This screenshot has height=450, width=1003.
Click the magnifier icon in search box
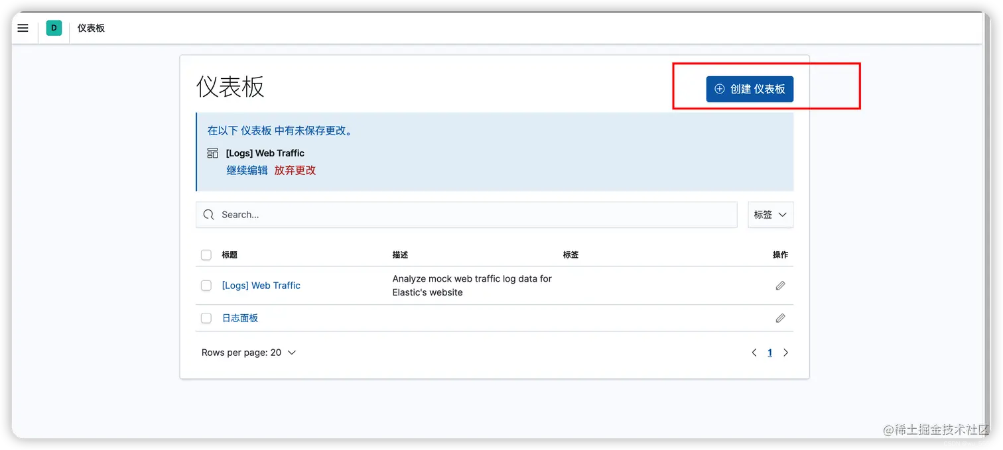click(x=209, y=215)
